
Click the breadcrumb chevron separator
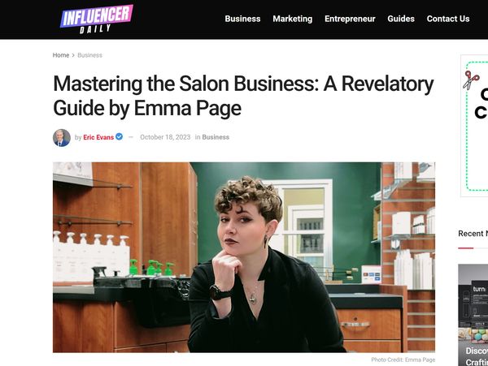point(73,55)
